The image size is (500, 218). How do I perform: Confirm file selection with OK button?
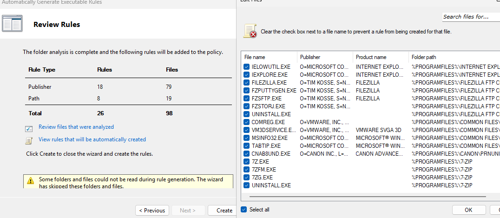pyautogui.click(x=468, y=210)
